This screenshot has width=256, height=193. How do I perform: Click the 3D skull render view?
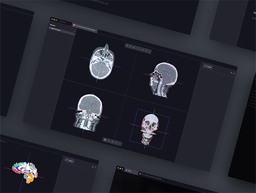pyautogui.click(x=150, y=129)
